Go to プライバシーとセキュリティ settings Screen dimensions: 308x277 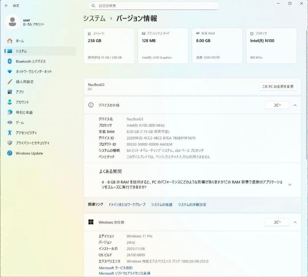[40, 143]
